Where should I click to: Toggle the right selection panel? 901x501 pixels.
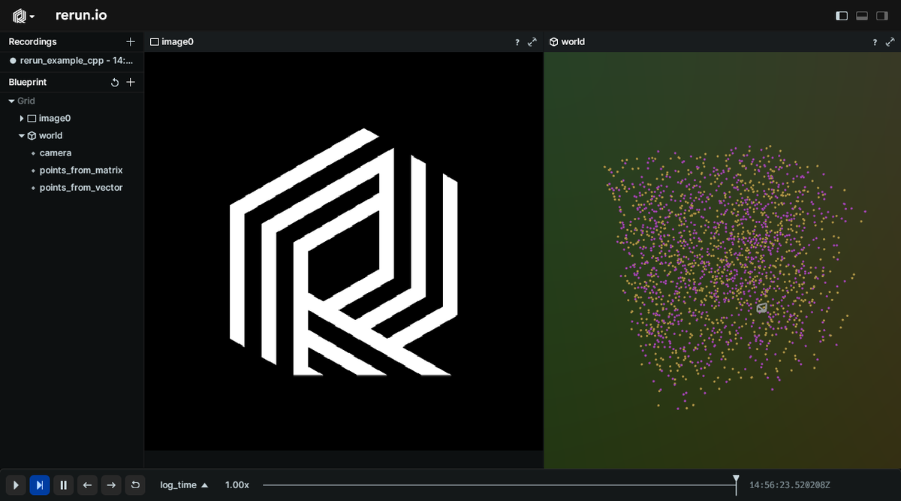coord(882,16)
